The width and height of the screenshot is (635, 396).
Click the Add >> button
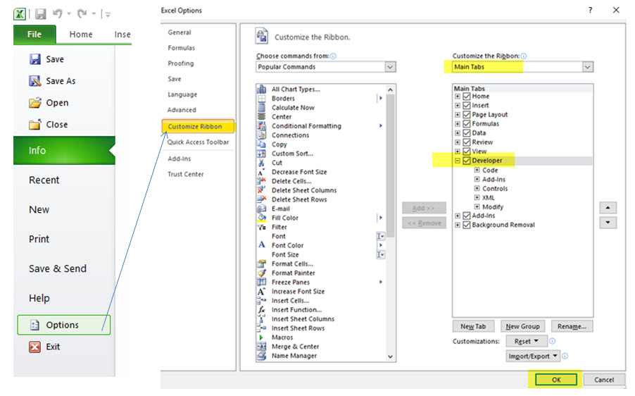point(424,208)
